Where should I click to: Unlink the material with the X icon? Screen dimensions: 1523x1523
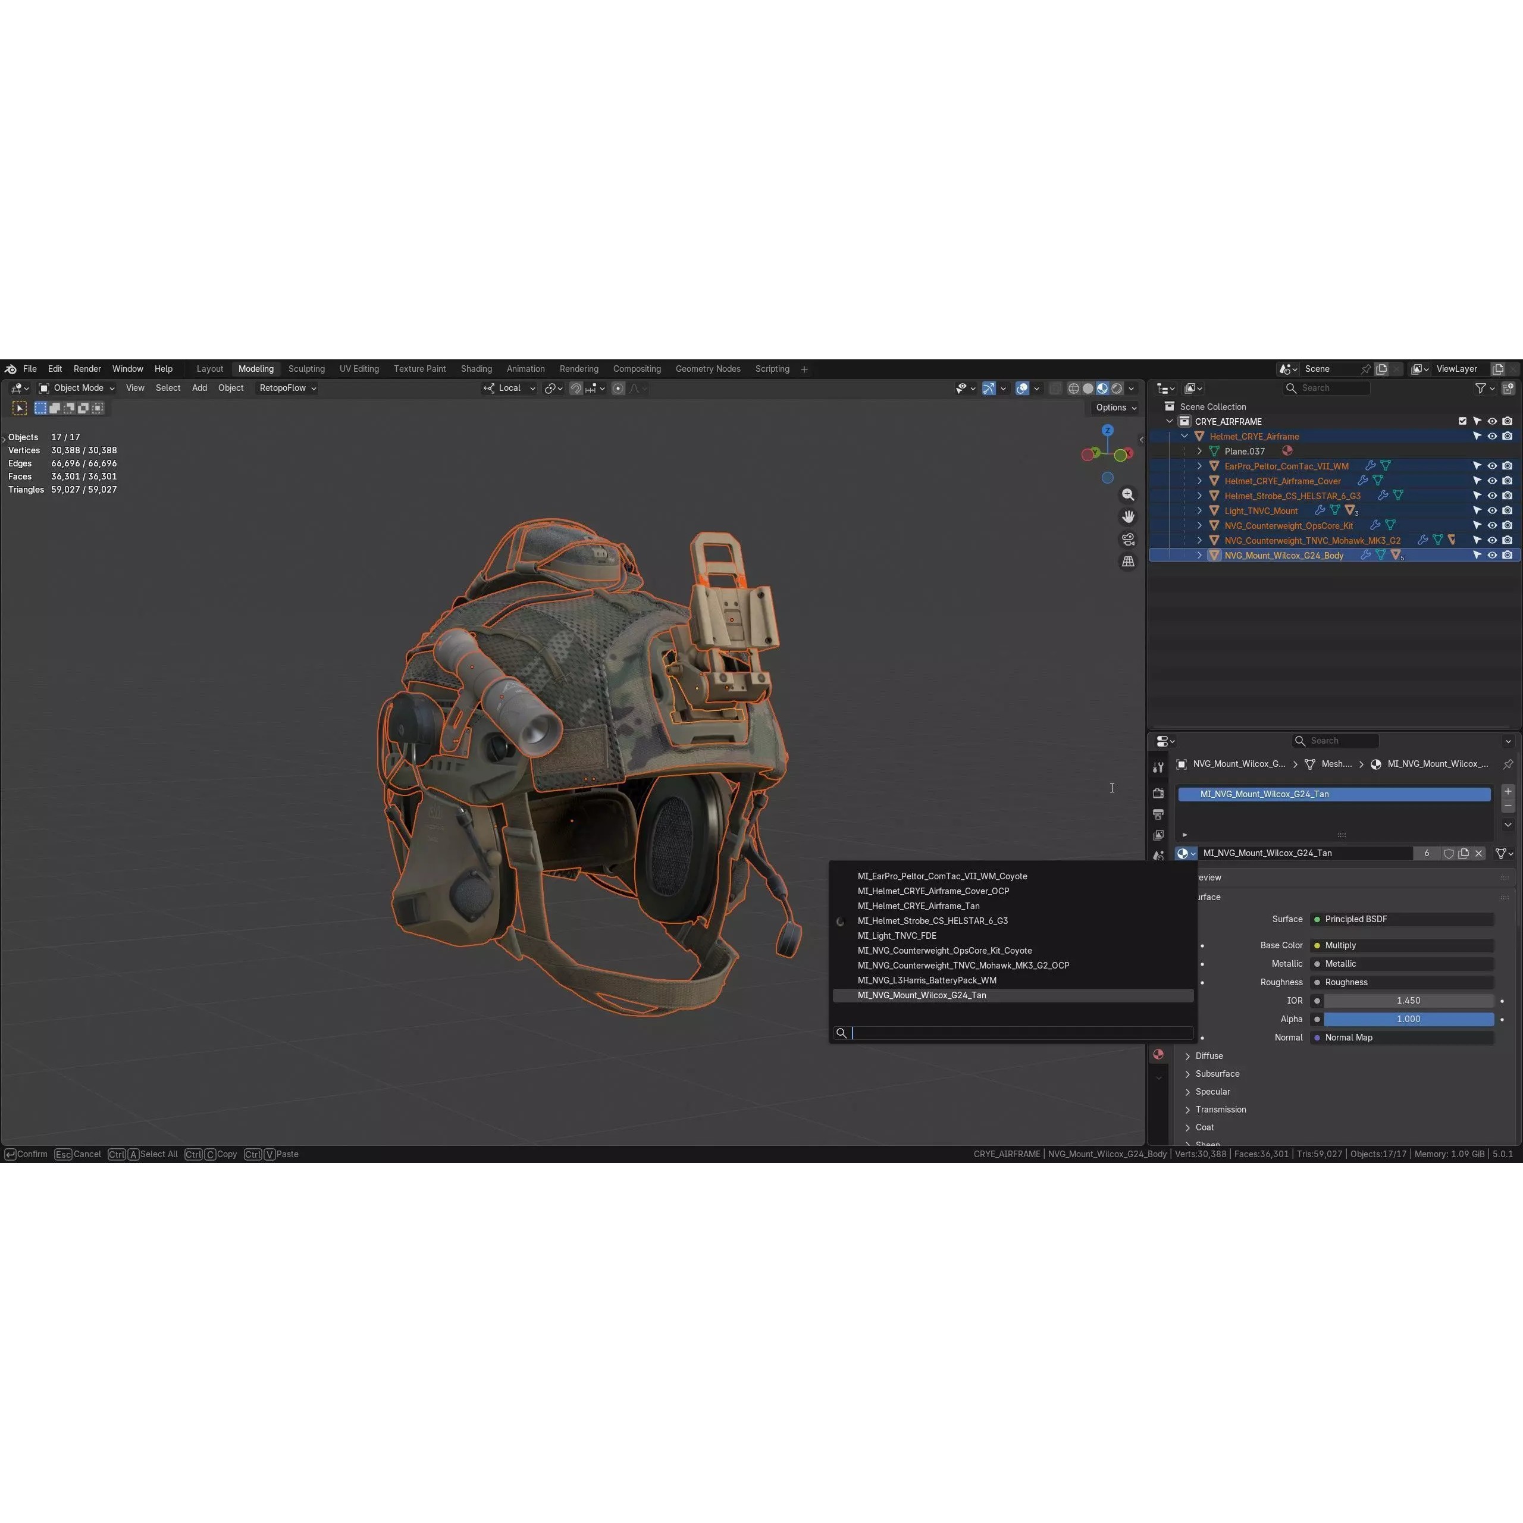[x=1479, y=853]
